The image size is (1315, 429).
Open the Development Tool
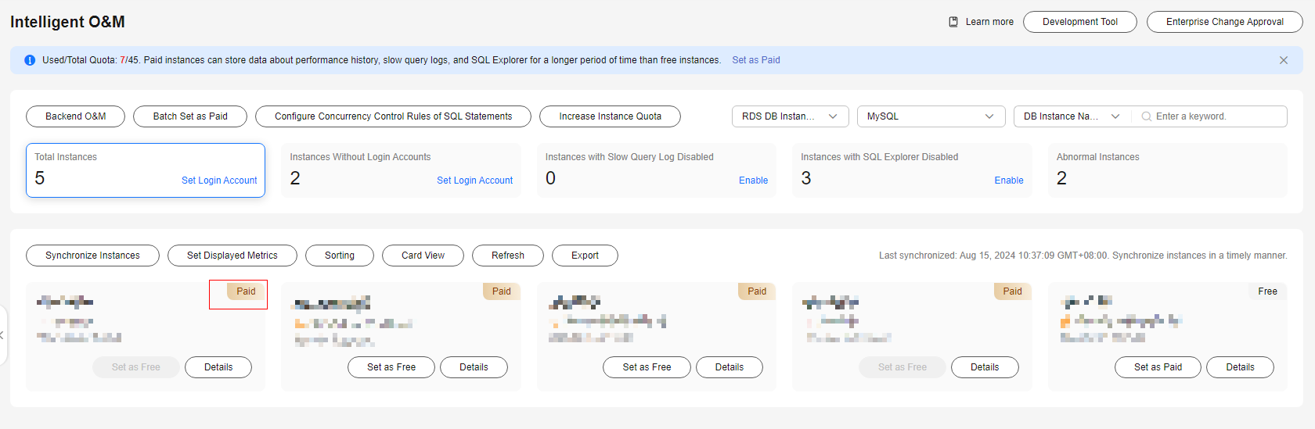click(x=1079, y=22)
